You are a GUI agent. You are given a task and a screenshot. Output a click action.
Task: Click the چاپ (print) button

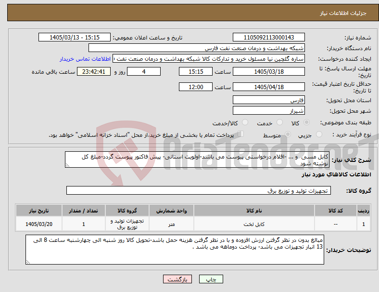(211, 279)
